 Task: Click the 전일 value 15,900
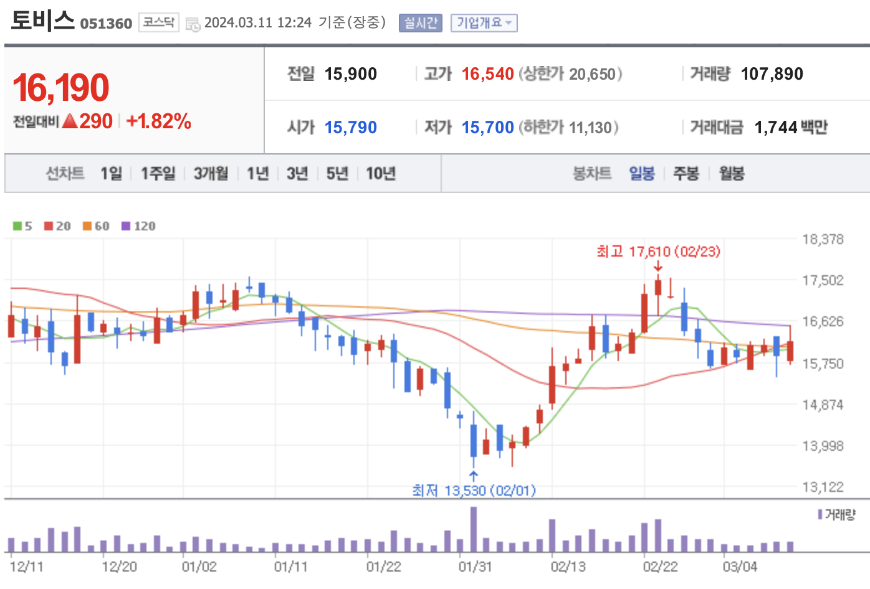351,74
